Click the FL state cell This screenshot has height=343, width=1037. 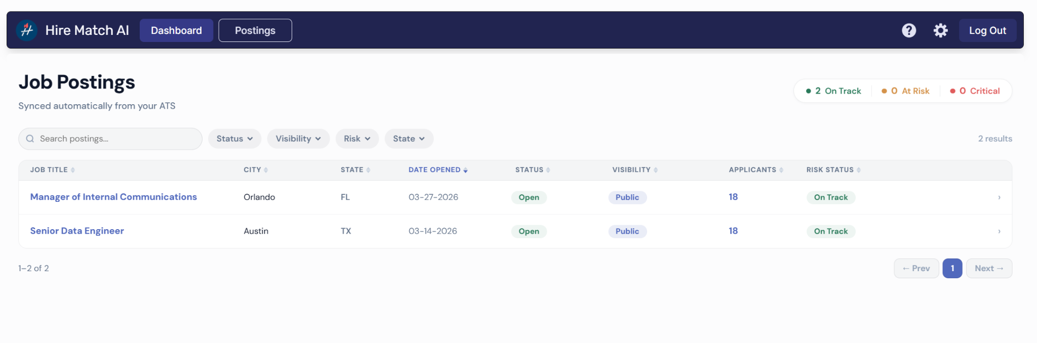click(x=345, y=197)
